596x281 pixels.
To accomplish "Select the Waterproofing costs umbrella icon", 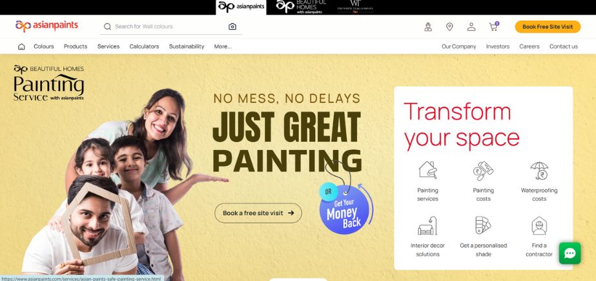I will click(x=539, y=171).
